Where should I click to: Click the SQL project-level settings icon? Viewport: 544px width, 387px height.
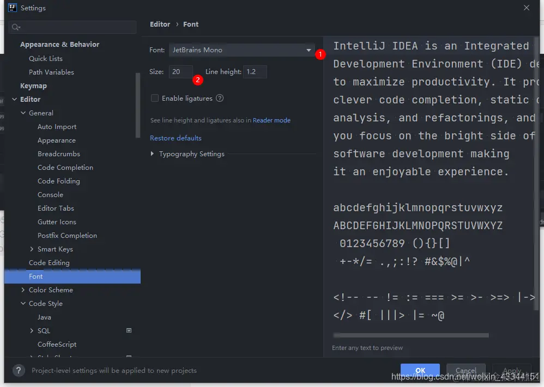[x=129, y=330]
